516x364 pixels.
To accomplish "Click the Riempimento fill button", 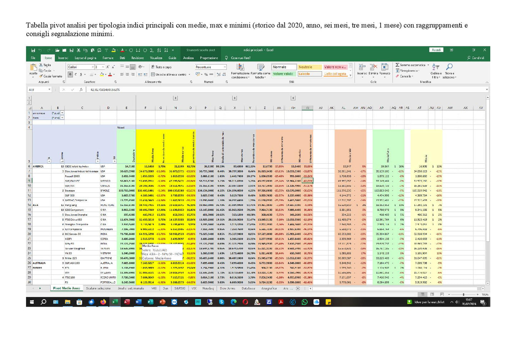I will click(x=407, y=71).
